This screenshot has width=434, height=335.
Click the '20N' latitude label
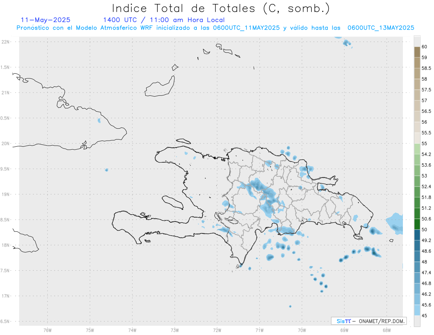click(x=5, y=143)
